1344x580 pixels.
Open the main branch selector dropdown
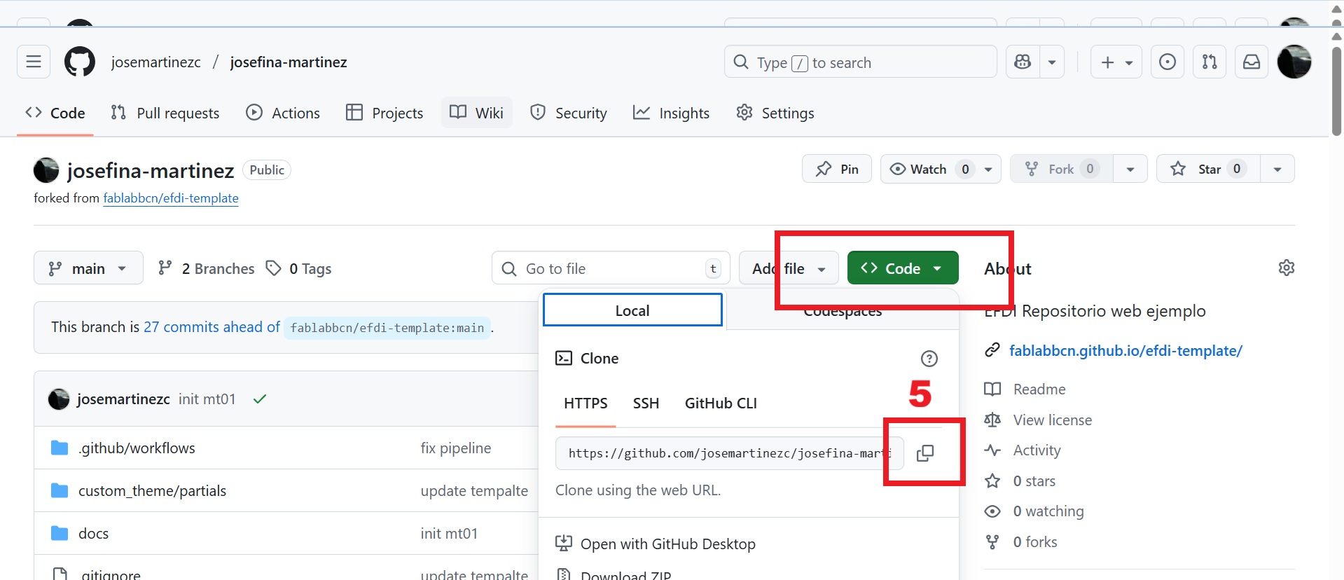[x=88, y=268]
